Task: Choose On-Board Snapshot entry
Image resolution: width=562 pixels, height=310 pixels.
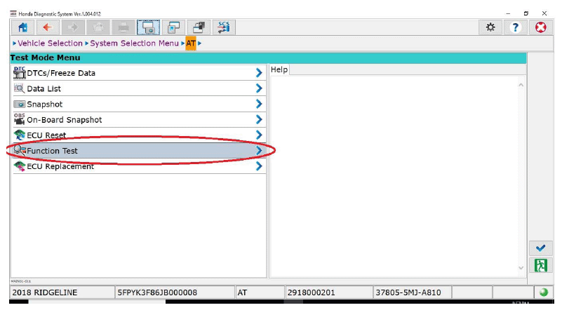Action: click(x=139, y=119)
